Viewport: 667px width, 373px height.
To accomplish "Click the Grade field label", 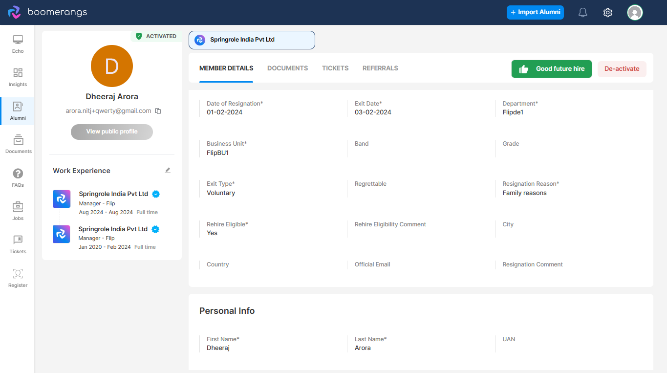I will pyautogui.click(x=511, y=144).
